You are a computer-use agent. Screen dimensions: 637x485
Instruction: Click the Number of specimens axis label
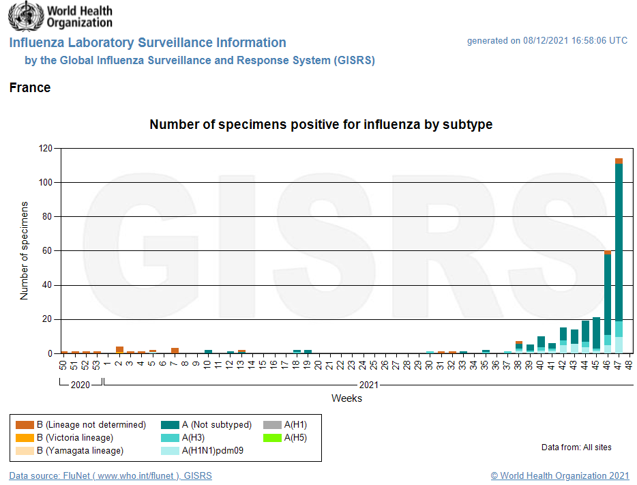(x=25, y=250)
